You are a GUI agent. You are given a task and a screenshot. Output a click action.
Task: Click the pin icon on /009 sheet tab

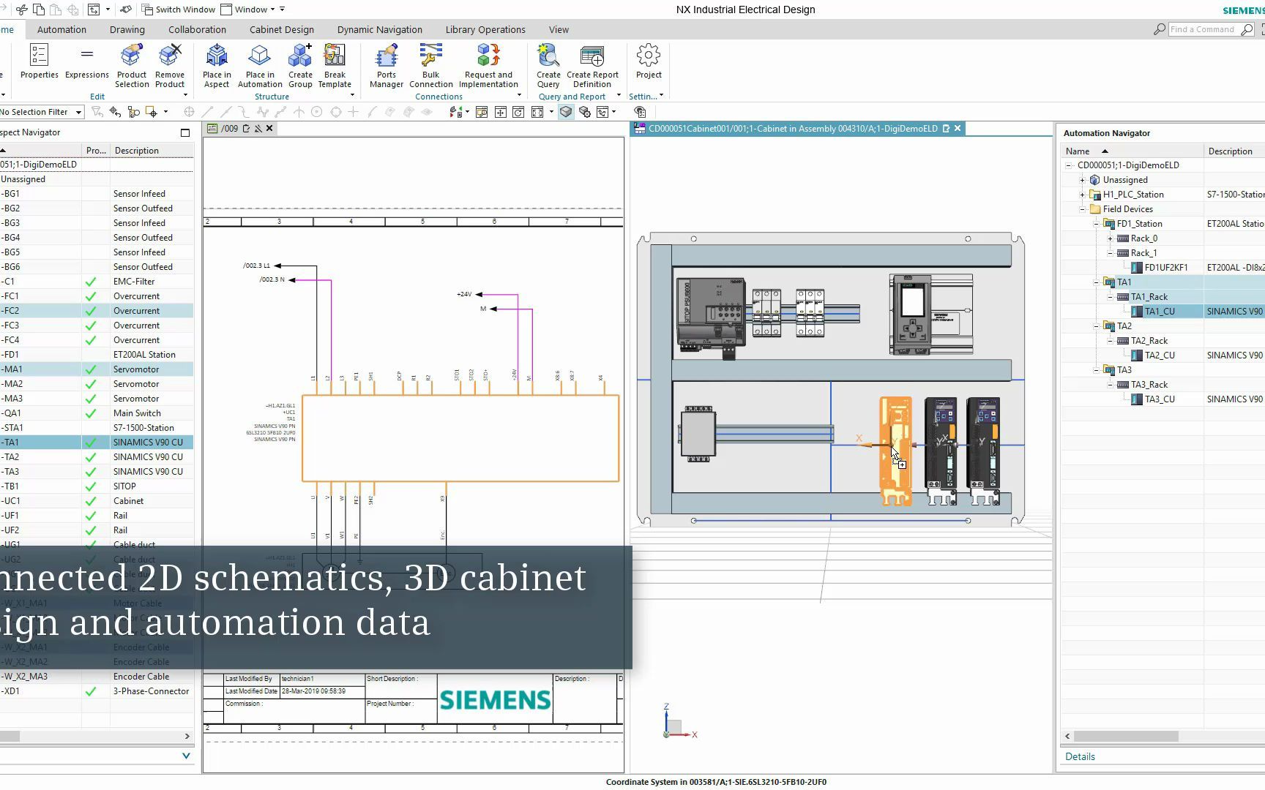[258, 129]
